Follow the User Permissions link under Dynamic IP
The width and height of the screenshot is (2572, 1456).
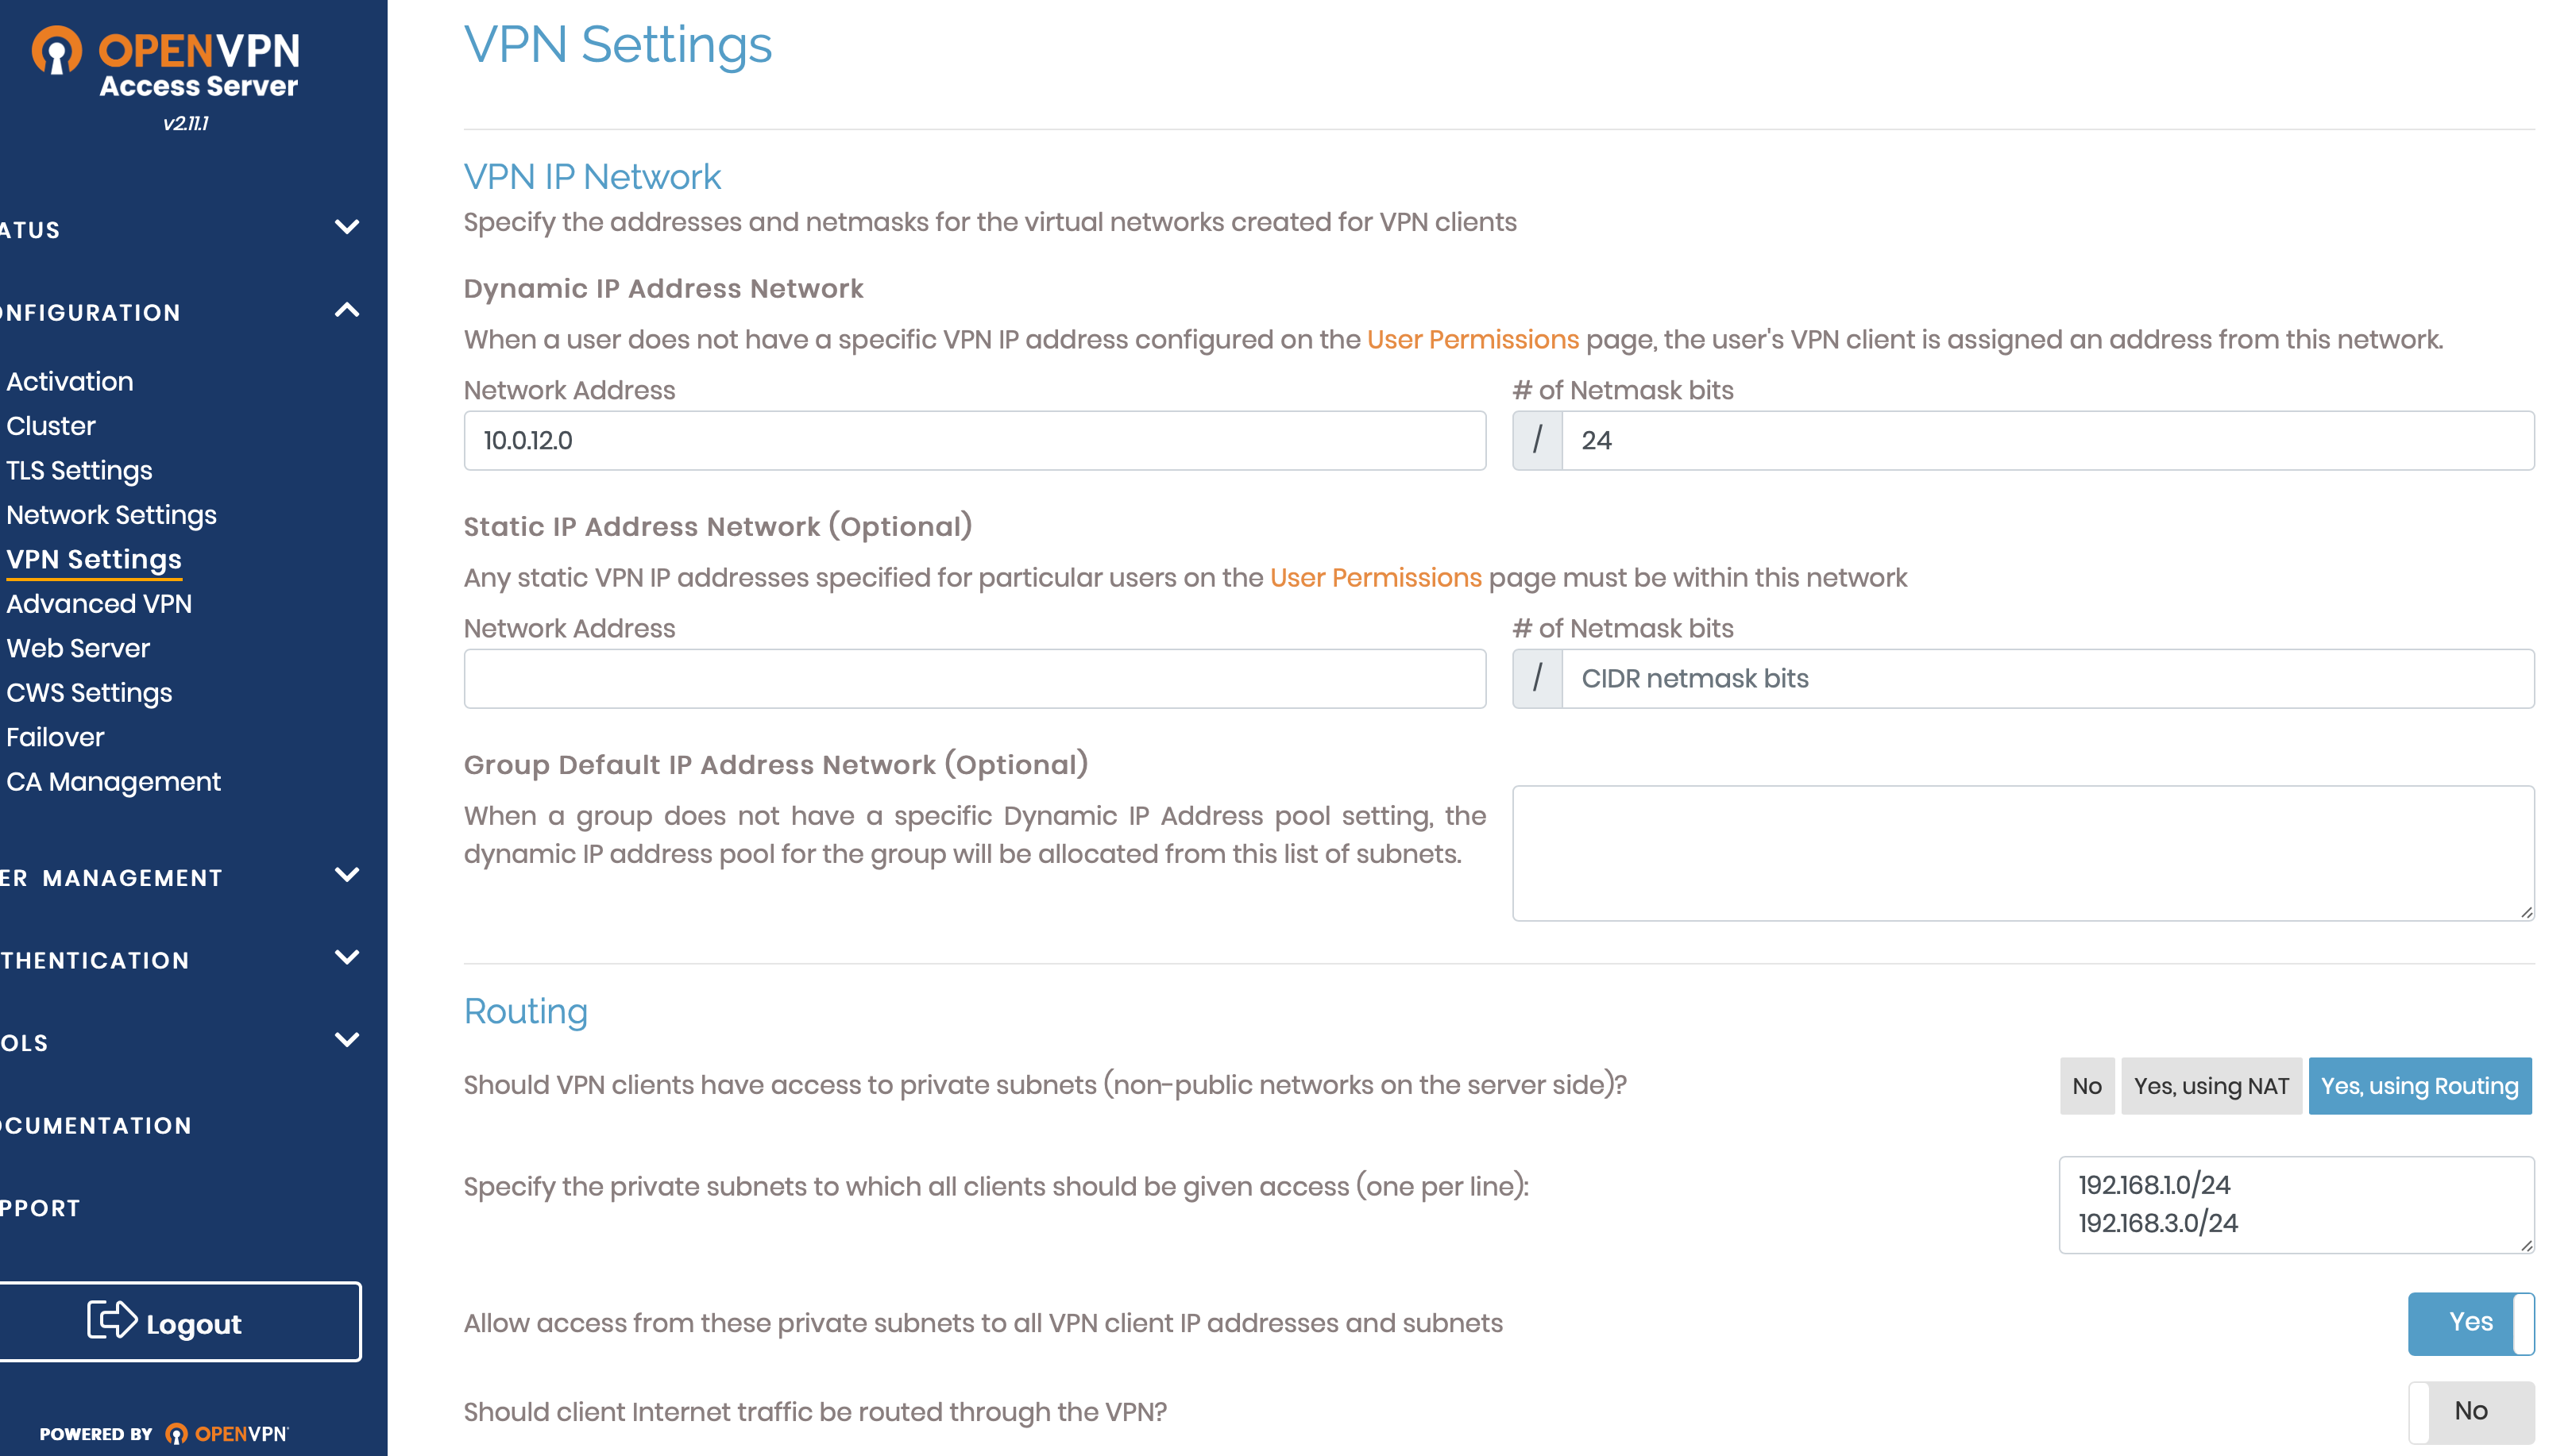(1472, 340)
